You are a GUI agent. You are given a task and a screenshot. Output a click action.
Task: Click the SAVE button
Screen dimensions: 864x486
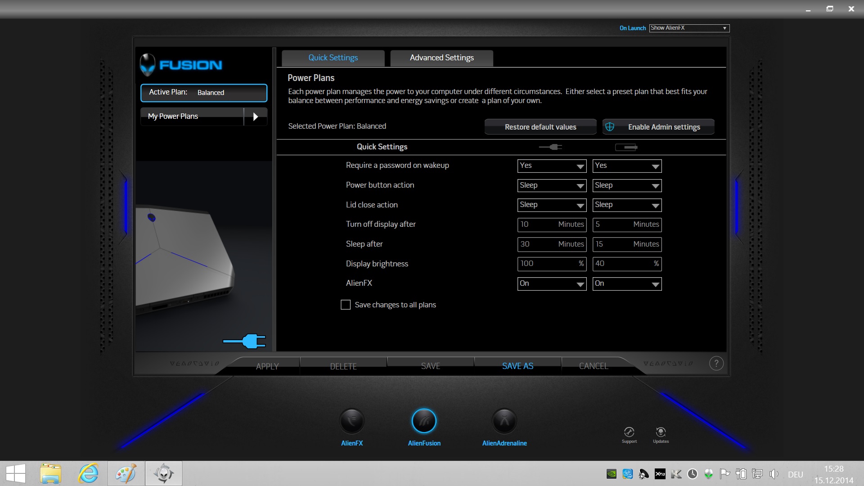tap(431, 366)
